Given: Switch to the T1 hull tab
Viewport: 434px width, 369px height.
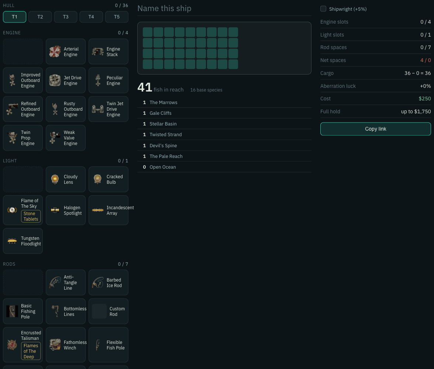Looking at the screenshot, I should pyautogui.click(x=15, y=17).
